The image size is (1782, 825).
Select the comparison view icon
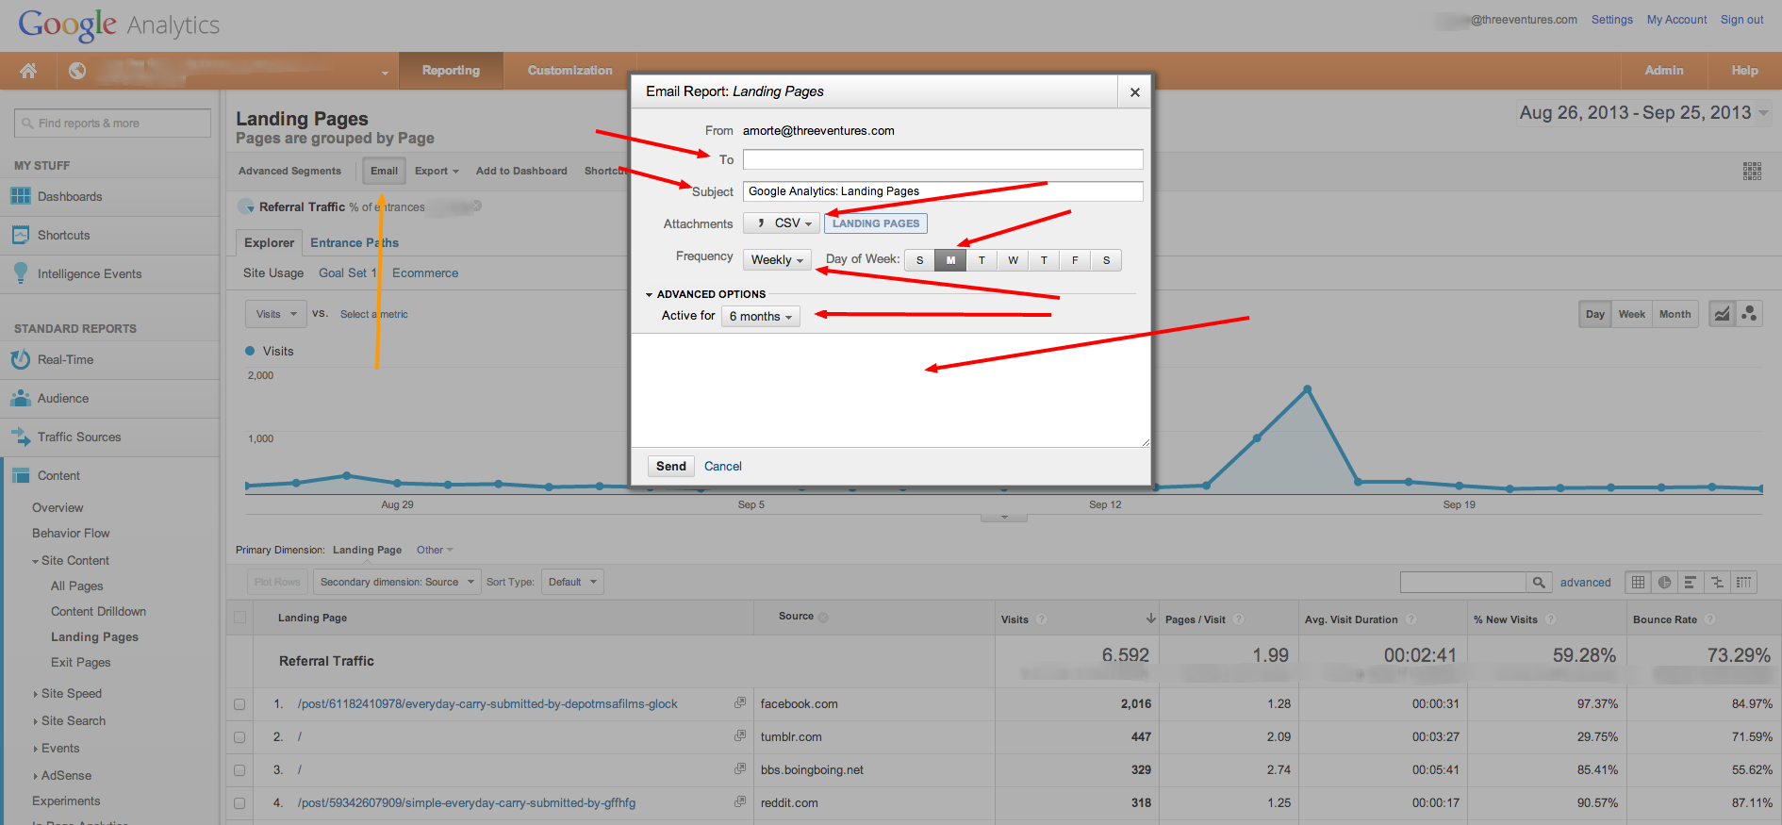coord(1717,583)
